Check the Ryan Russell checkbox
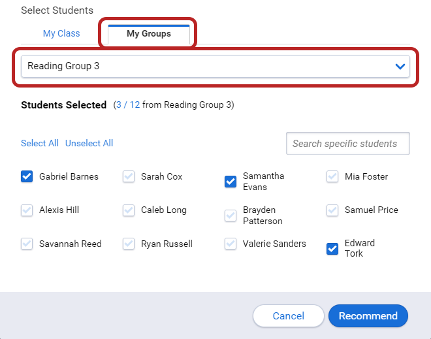This screenshot has width=431, height=339. tap(129, 244)
